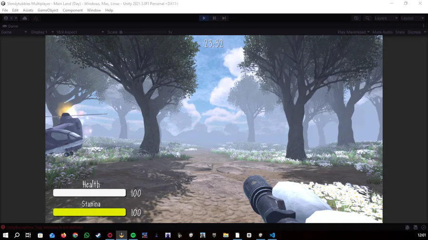Click the Unity Play button
428x240 pixels.
(x=204, y=18)
